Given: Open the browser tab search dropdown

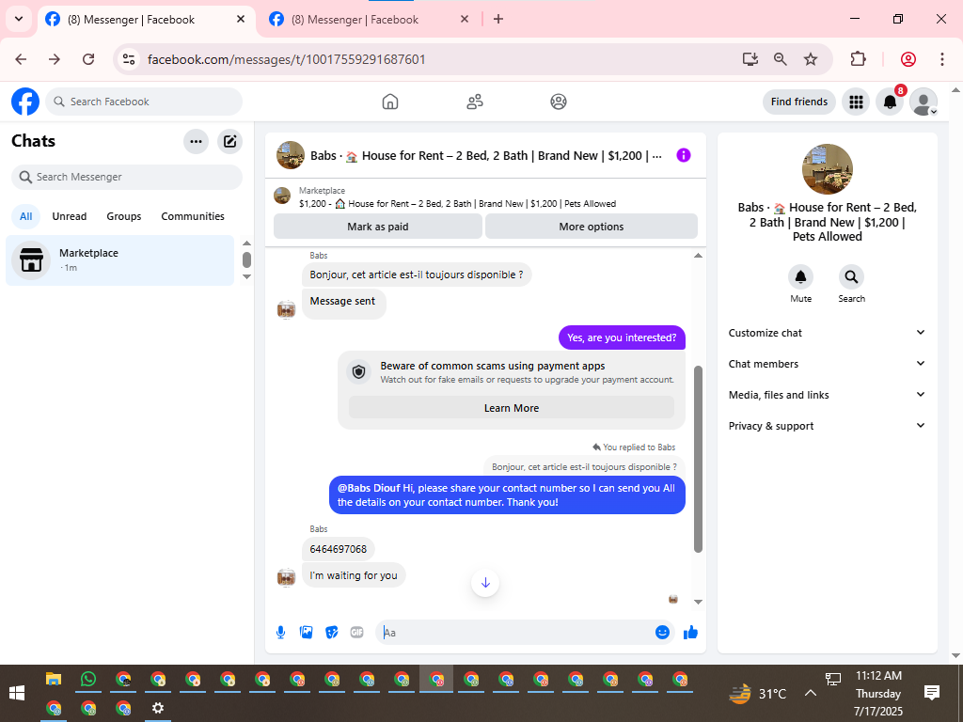Looking at the screenshot, I should tap(19, 19).
